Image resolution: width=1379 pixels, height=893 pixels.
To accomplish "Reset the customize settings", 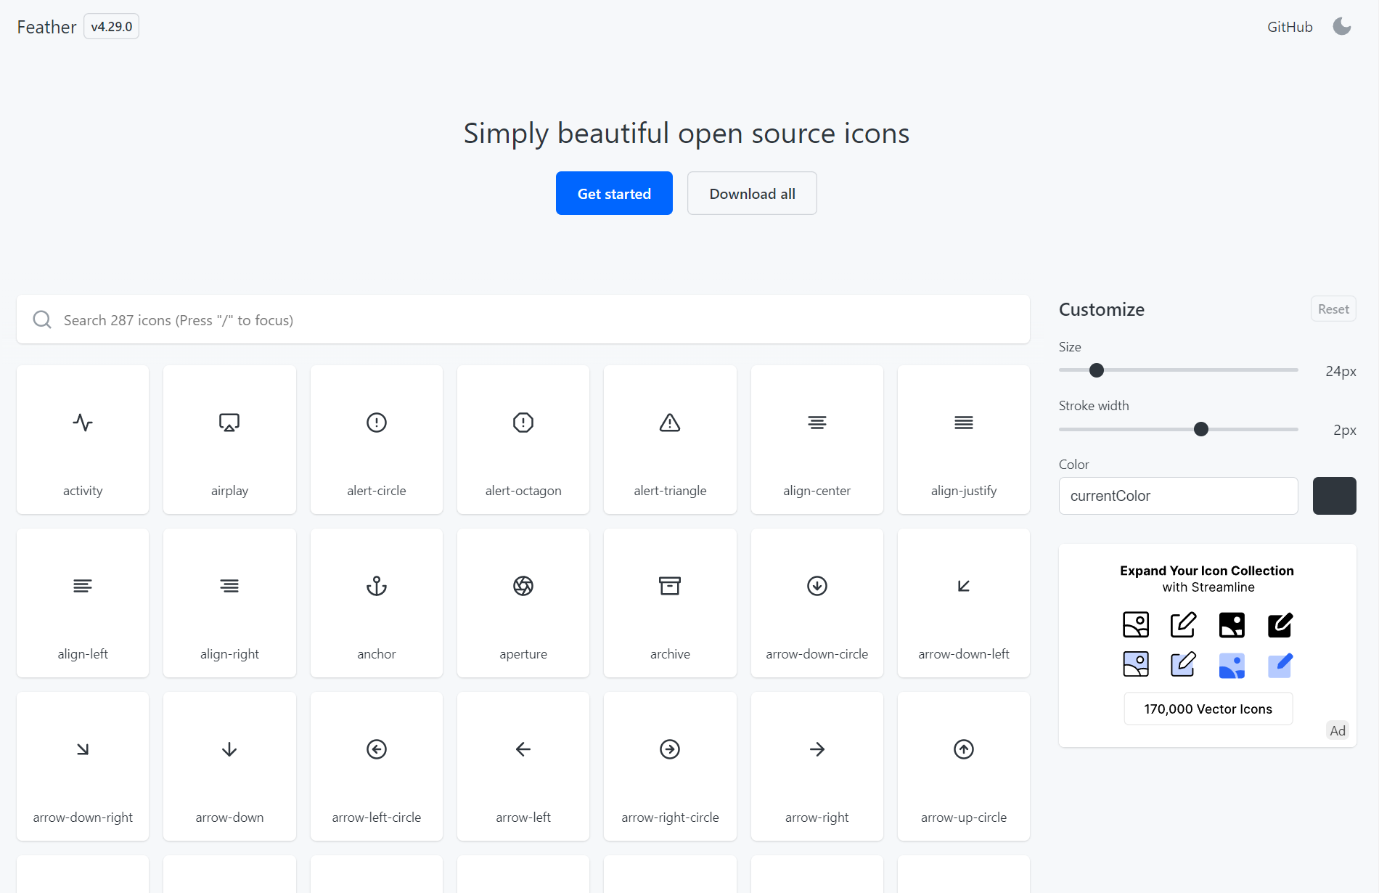I will pyautogui.click(x=1333, y=309).
